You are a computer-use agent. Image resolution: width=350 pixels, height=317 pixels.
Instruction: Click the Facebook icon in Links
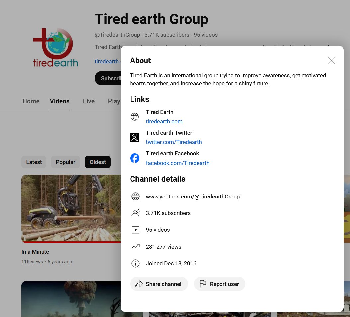135,158
